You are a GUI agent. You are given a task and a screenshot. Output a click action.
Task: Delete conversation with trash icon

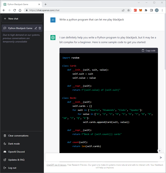40,28
